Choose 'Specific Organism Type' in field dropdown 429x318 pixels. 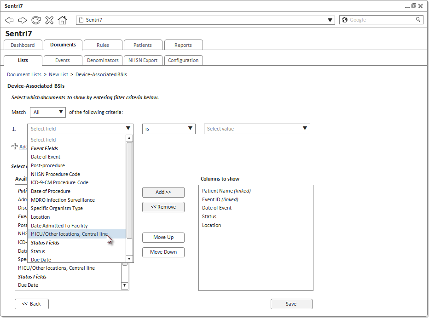point(76,208)
